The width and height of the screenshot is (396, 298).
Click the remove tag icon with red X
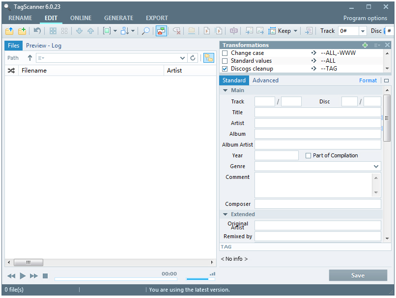(176, 31)
